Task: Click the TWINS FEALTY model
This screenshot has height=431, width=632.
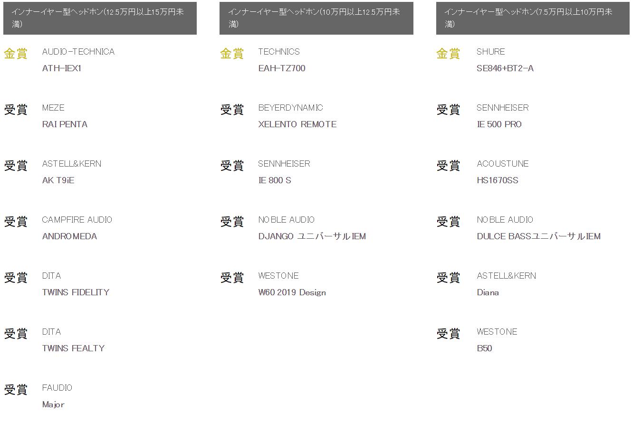Action: coord(73,348)
